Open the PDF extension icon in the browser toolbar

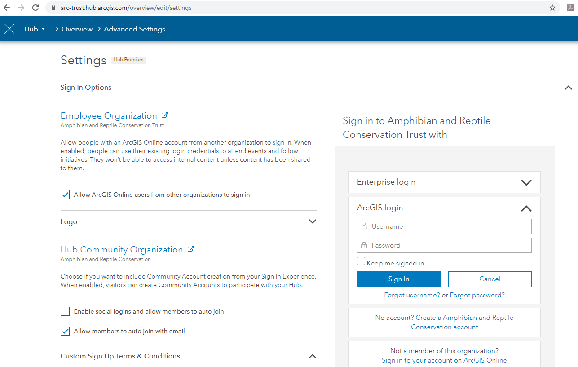(x=570, y=8)
